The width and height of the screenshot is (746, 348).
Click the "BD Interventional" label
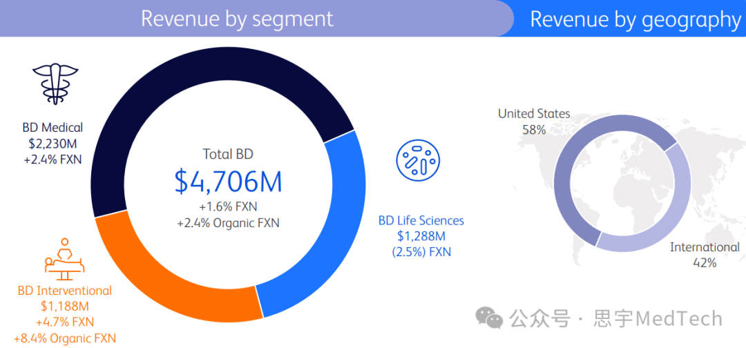point(65,291)
